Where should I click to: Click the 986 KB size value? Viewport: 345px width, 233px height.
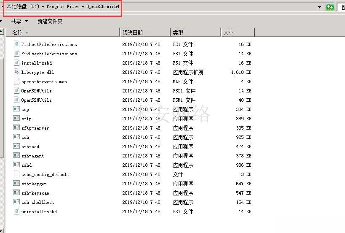point(243,165)
